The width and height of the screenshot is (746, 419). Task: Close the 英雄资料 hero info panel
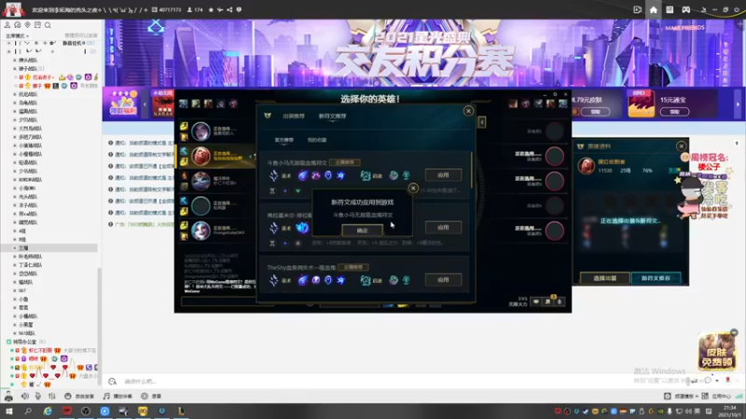point(682,146)
